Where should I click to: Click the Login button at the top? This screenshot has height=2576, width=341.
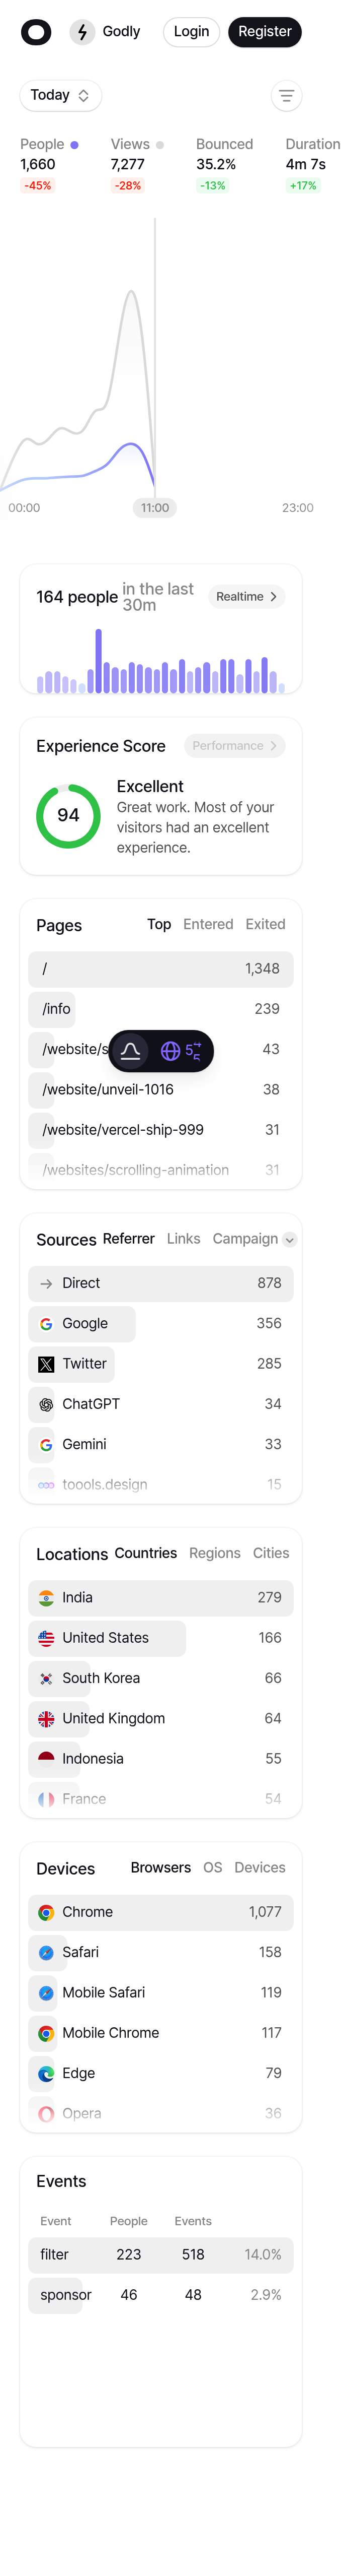[191, 31]
